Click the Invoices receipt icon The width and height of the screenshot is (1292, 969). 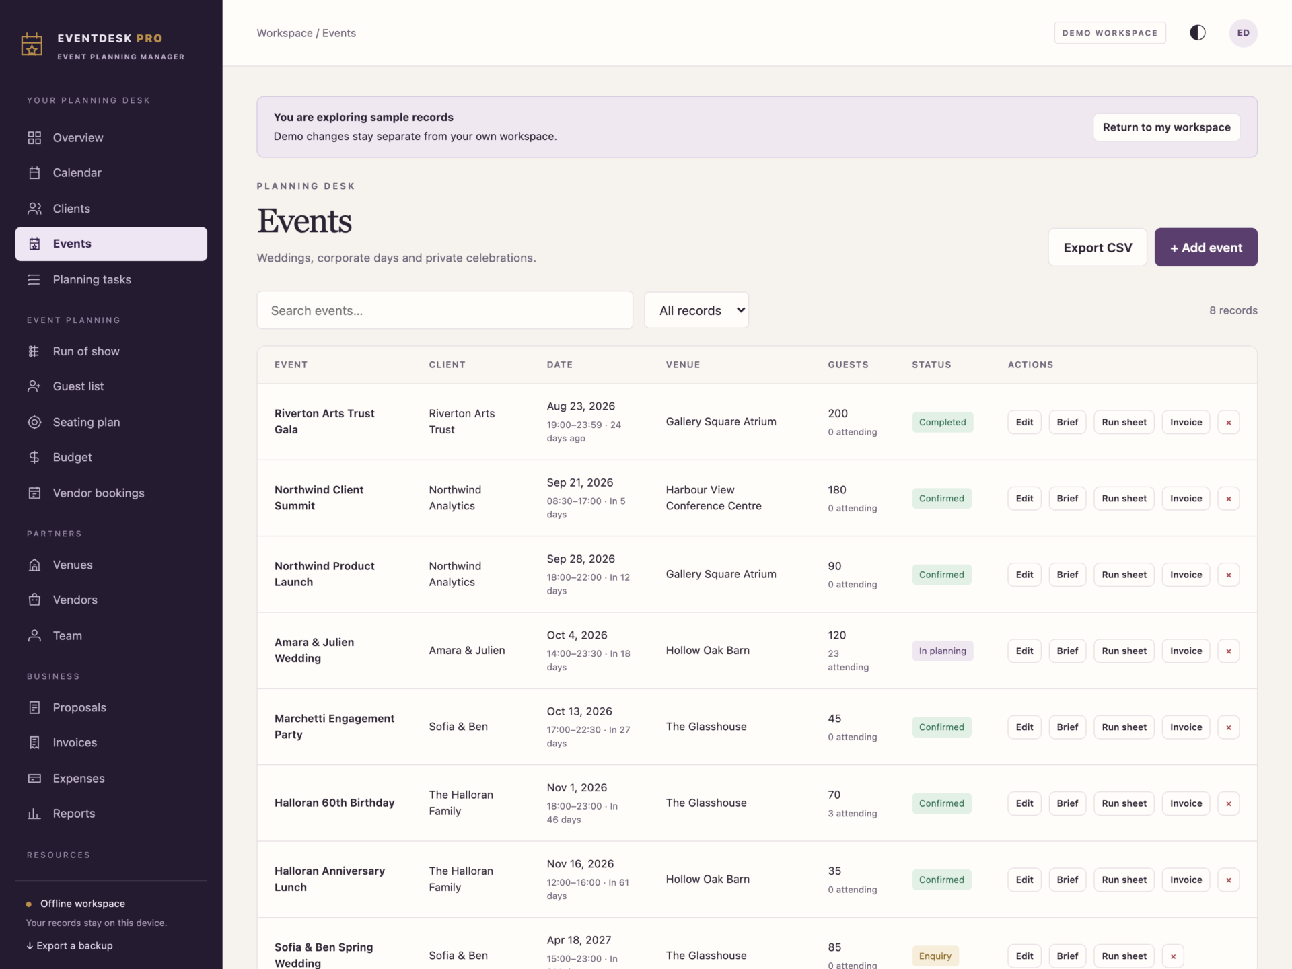[x=34, y=743]
